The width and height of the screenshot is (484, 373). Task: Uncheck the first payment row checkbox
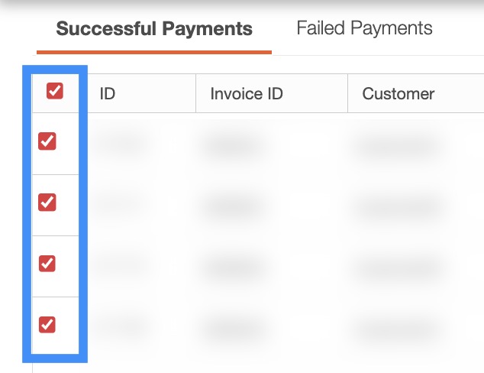coord(47,141)
